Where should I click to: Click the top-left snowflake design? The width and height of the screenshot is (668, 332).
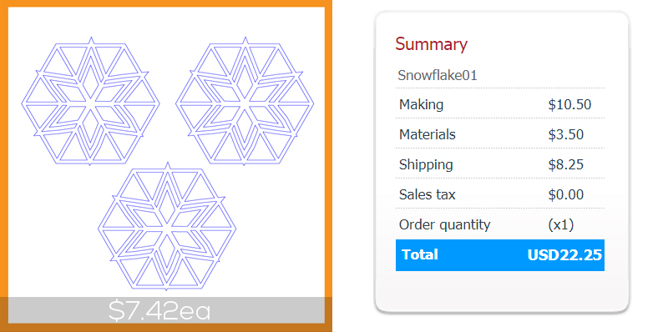click(91, 102)
